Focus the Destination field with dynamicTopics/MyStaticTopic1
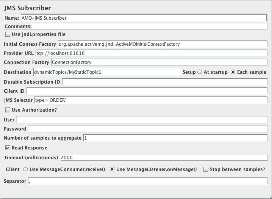This screenshot has height=199, width=272. (107, 72)
